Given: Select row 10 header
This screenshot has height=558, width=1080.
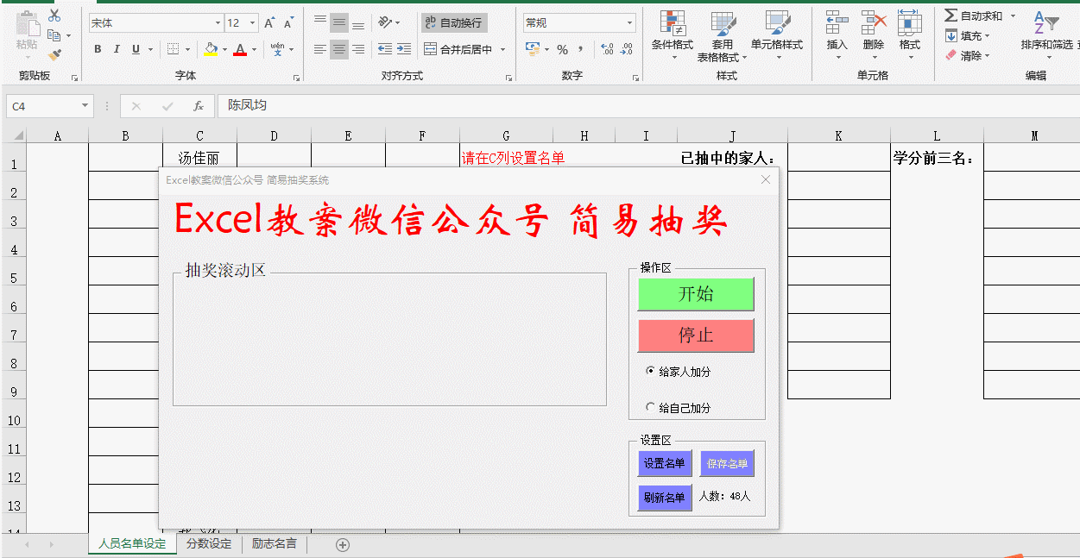Looking at the screenshot, I should click(14, 421).
